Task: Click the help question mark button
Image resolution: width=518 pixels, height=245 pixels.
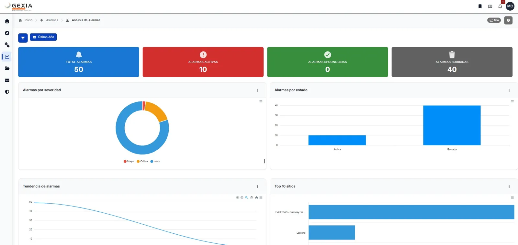Action: point(508,20)
